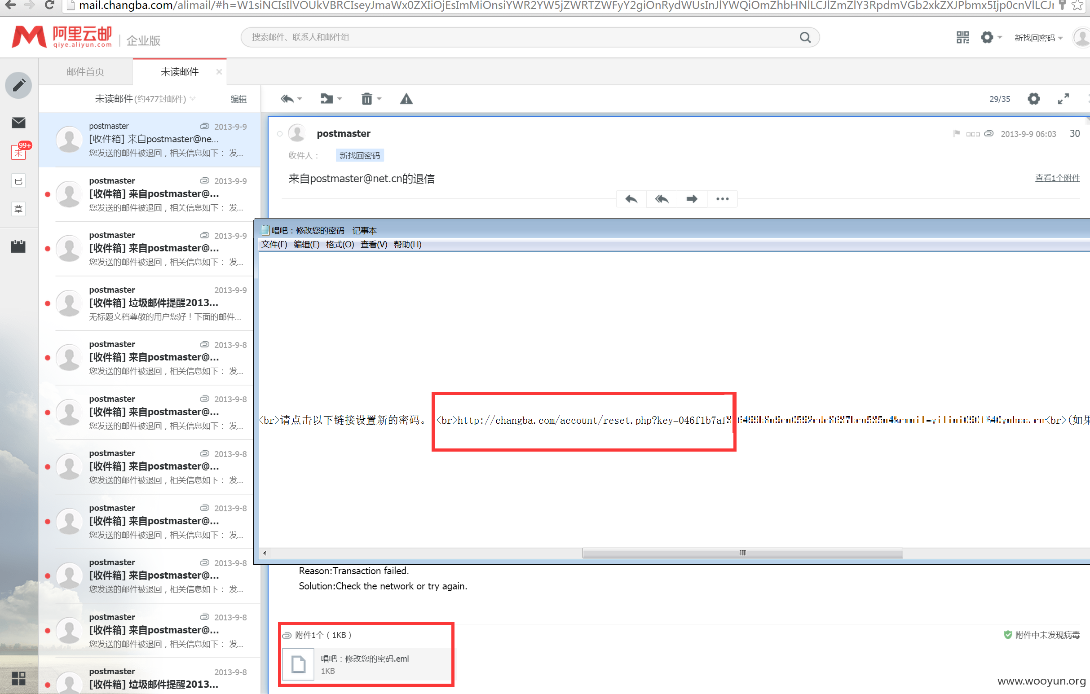Click the attachment paperclip icon in message header
Image resolution: width=1090 pixels, height=694 pixels.
pyautogui.click(x=989, y=133)
